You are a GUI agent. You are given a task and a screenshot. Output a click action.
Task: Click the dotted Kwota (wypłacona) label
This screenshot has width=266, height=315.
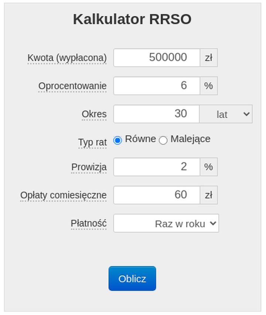point(67,58)
